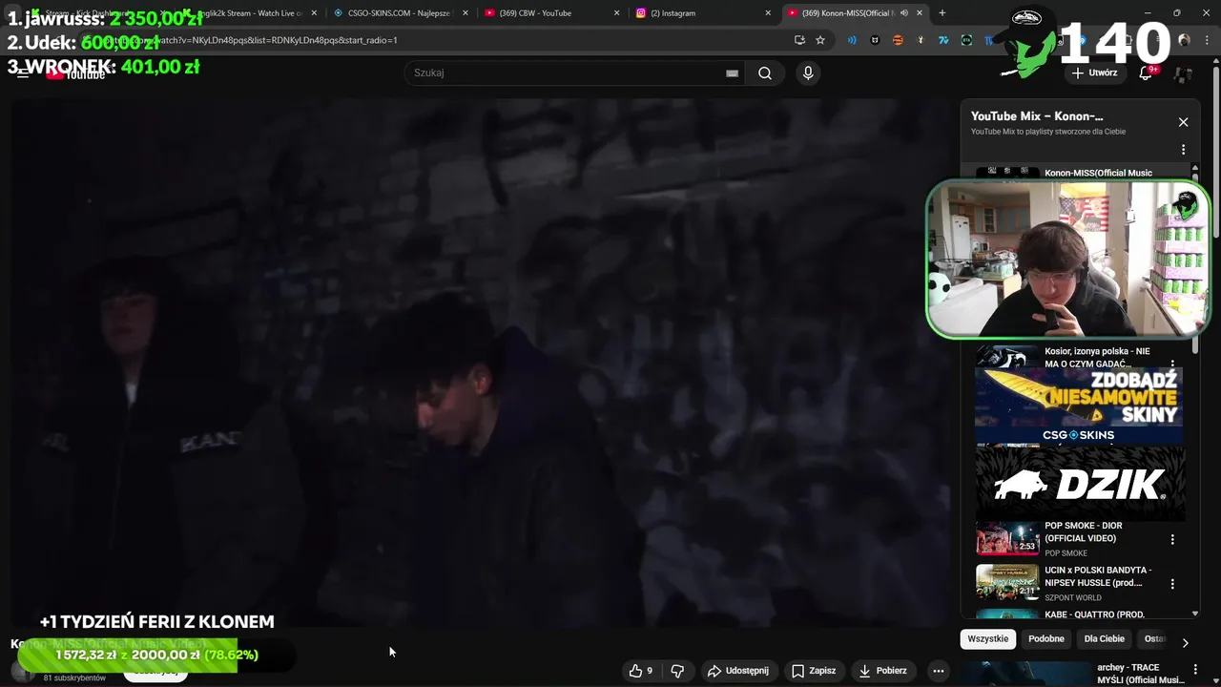
Task: Dislike the video with the thumbs-down button
Action: tap(677, 671)
